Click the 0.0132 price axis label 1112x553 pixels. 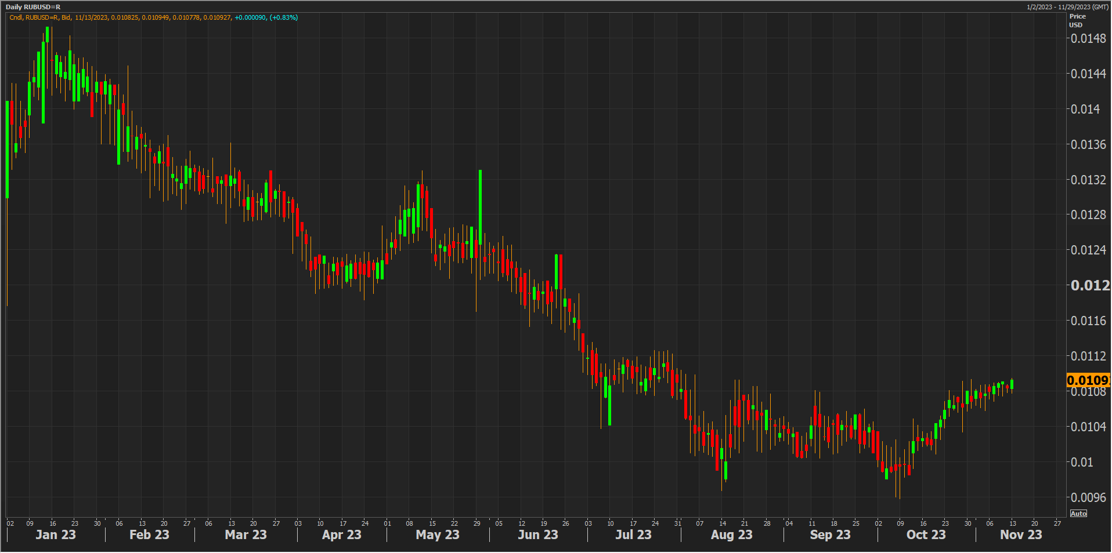pyautogui.click(x=1088, y=180)
